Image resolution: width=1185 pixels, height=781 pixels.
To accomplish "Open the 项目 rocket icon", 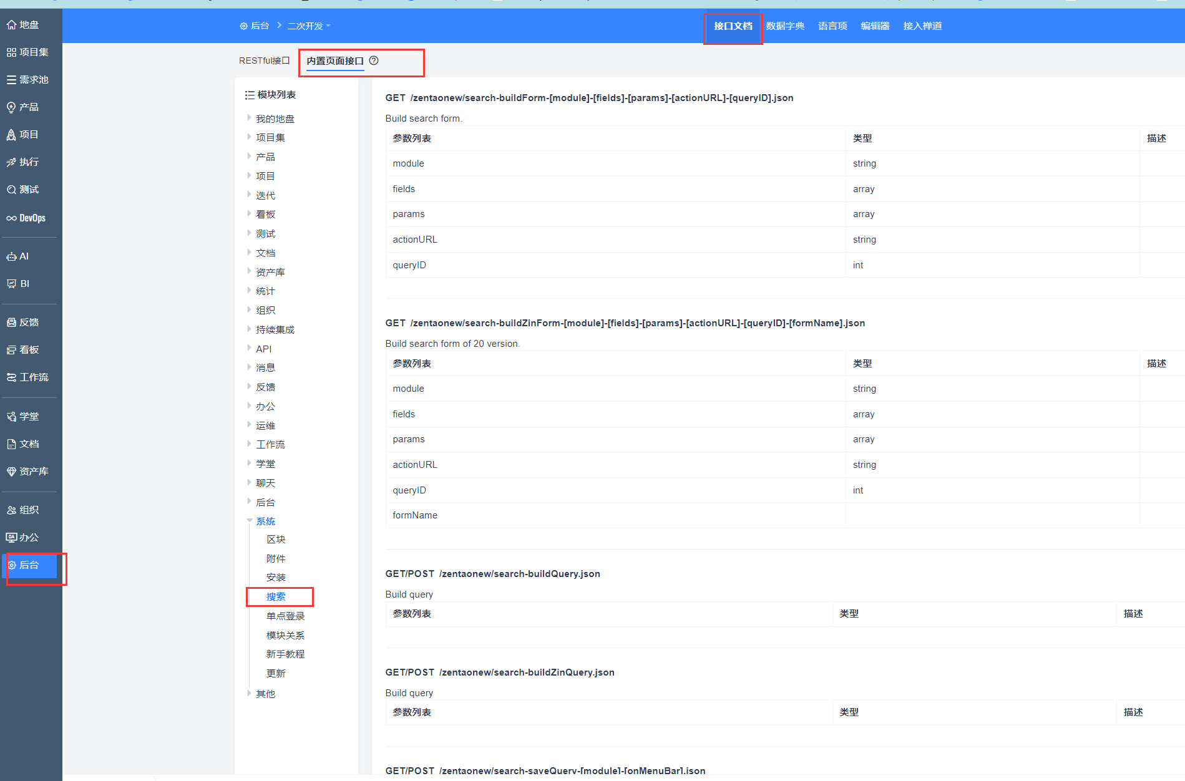I will point(11,135).
